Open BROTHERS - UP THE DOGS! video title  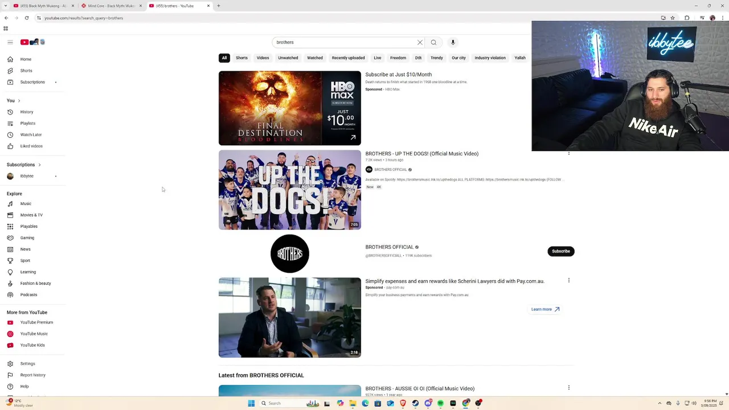[x=422, y=154]
